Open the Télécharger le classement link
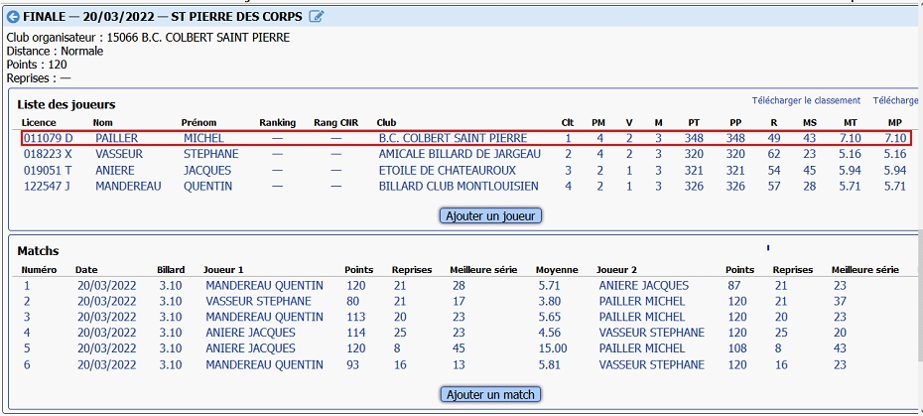 pos(806,100)
